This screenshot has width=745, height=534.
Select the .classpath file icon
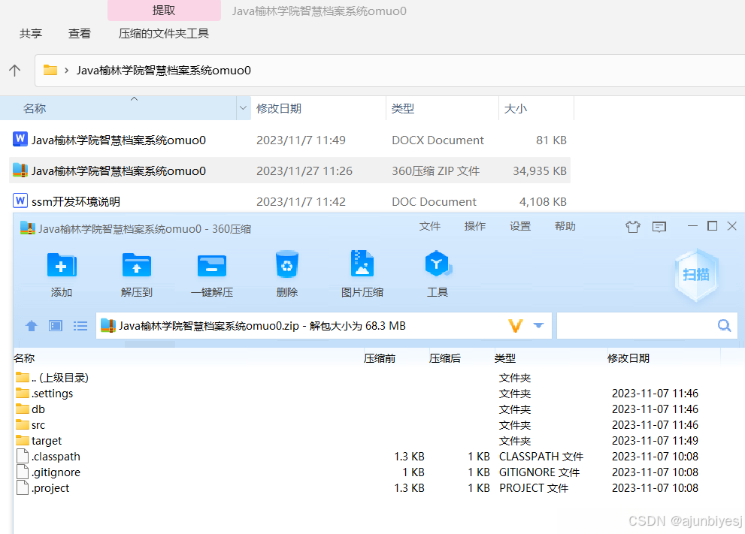pos(23,456)
